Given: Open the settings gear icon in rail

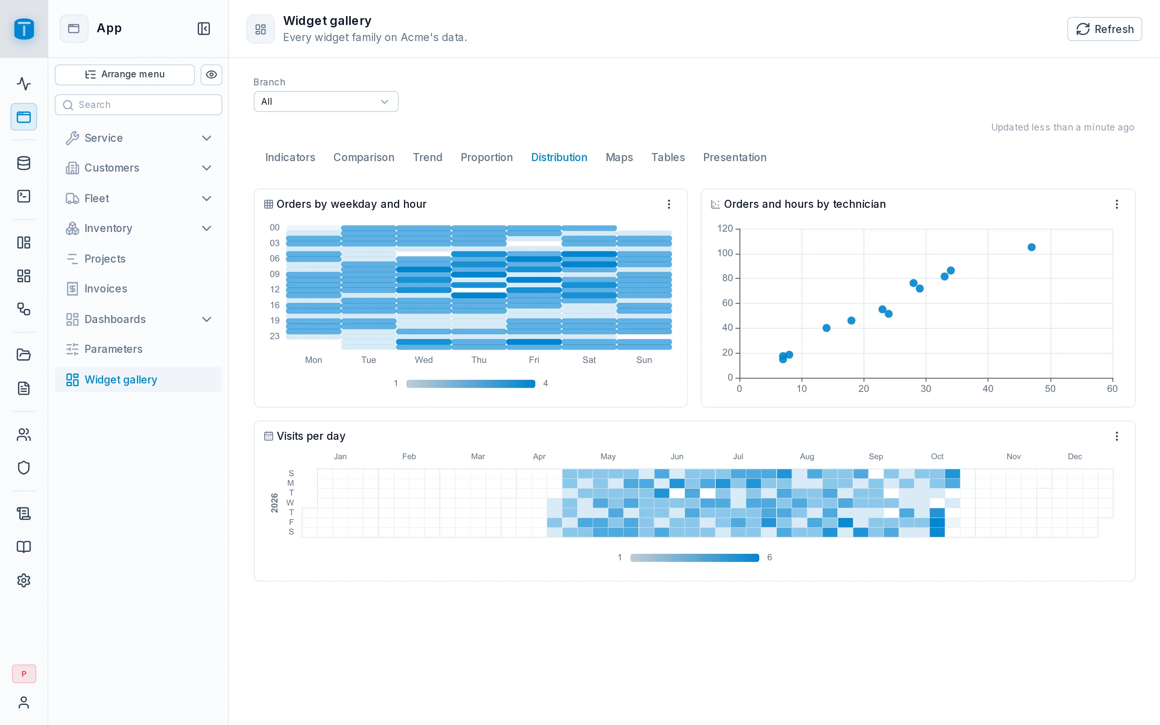Looking at the screenshot, I should tap(23, 580).
